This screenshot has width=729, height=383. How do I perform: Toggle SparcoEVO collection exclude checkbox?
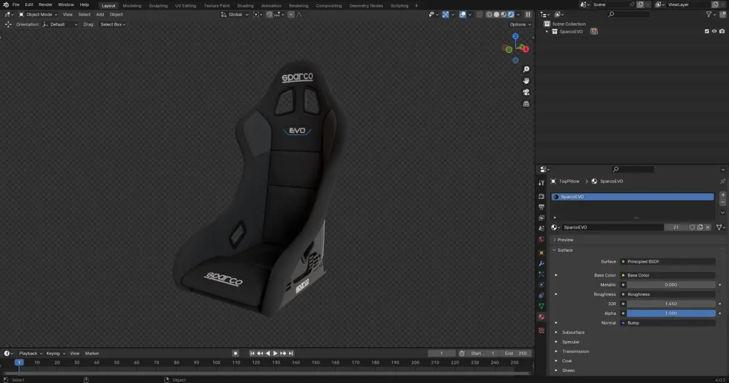click(707, 31)
